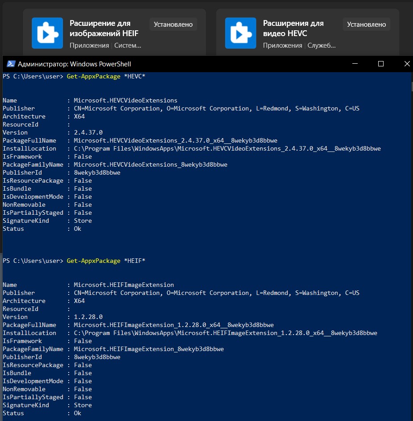Click 'IsFramework' label in HEVC output
Image resolution: width=413 pixels, height=421 pixels.
pyautogui.click(x=22, y=157)
